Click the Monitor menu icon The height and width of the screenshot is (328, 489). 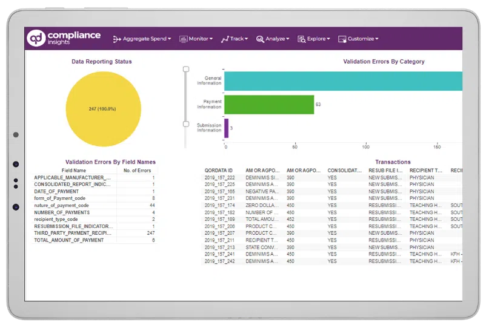point(183,39)
